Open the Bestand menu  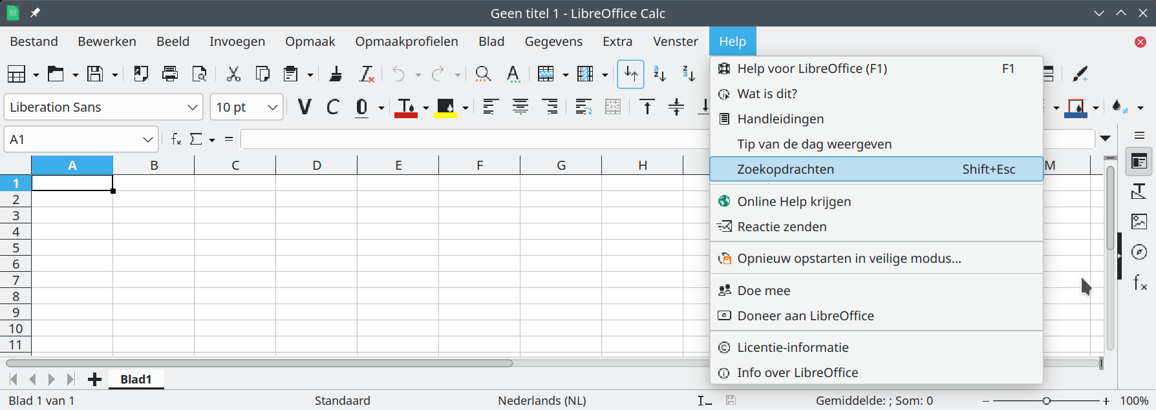(x=34, y=41)
